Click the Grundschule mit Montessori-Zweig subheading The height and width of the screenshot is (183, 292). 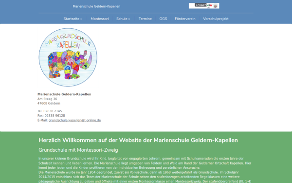coord(78,150)
